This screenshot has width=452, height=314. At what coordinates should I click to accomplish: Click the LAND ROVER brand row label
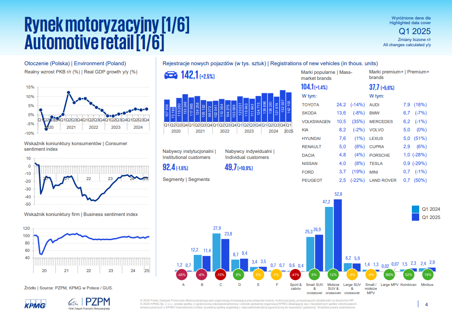click(383, 181)
